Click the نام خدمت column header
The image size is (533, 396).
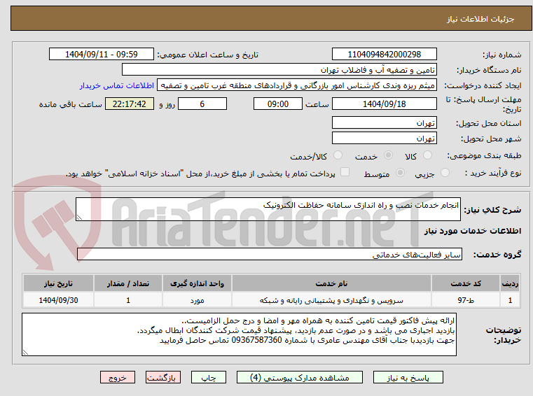pyautogui.click(x=331, y=283)
